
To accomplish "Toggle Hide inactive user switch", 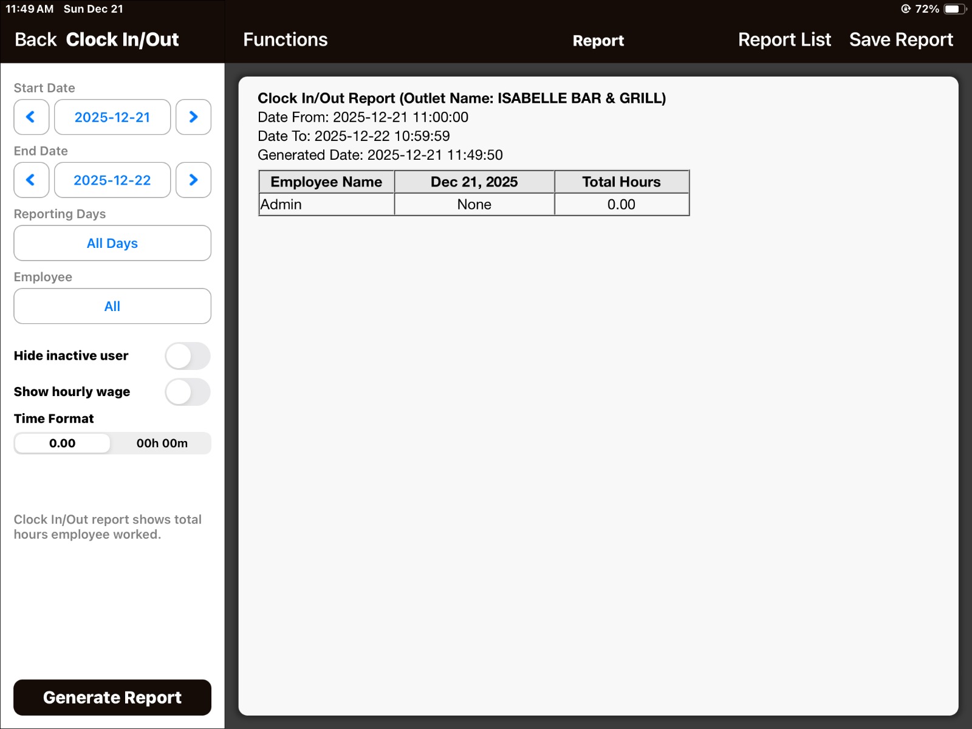I will coord(187,356).
